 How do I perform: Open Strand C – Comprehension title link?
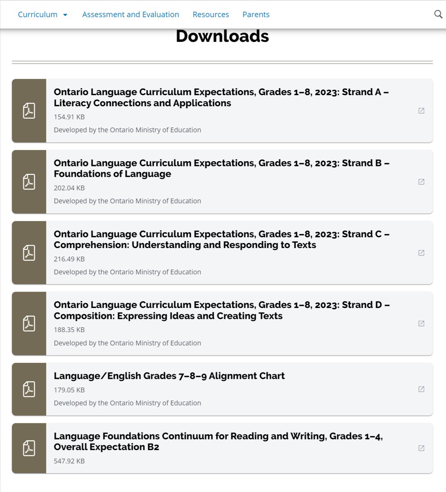tap(222, 239)
